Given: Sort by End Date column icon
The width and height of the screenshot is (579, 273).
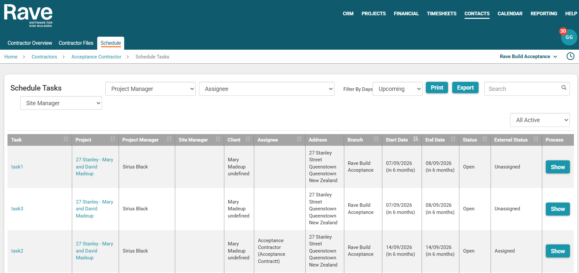Looking at the screenshot, I should (453, 139).
